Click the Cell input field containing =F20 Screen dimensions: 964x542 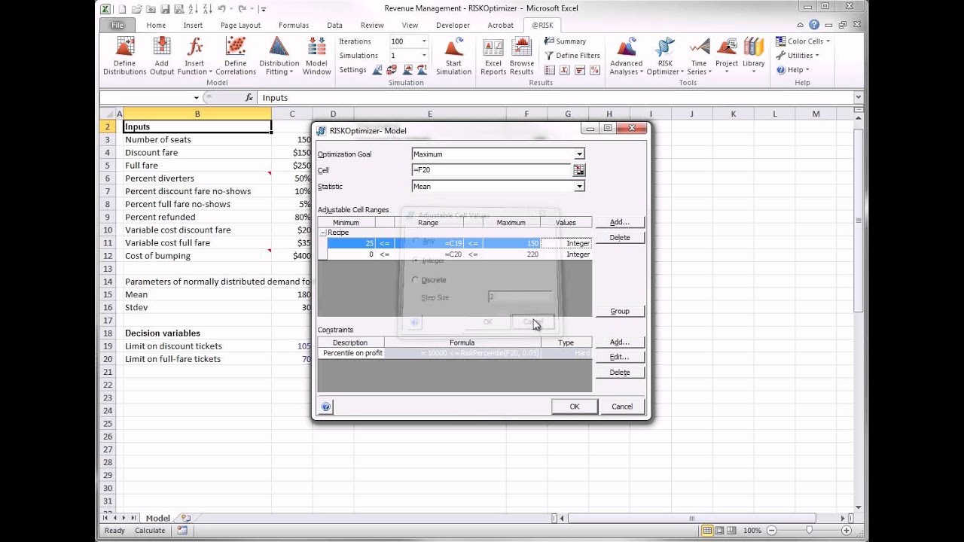pos(492,170)
